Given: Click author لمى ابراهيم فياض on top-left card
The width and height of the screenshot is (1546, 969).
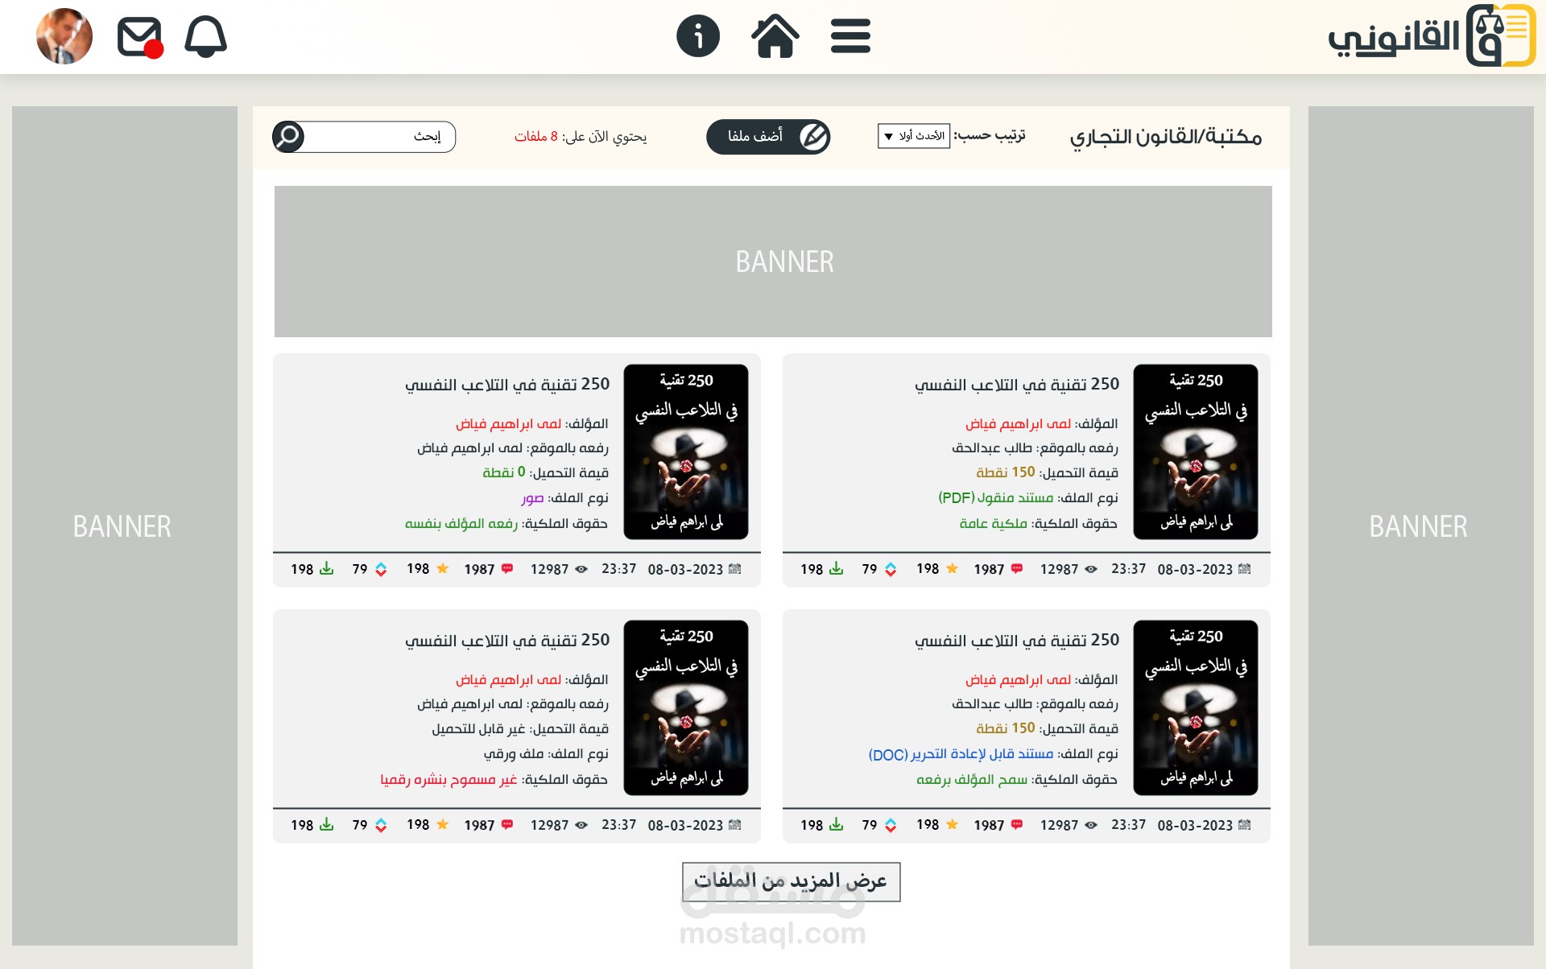Looking at the screenshot, I should click(508, 424).
